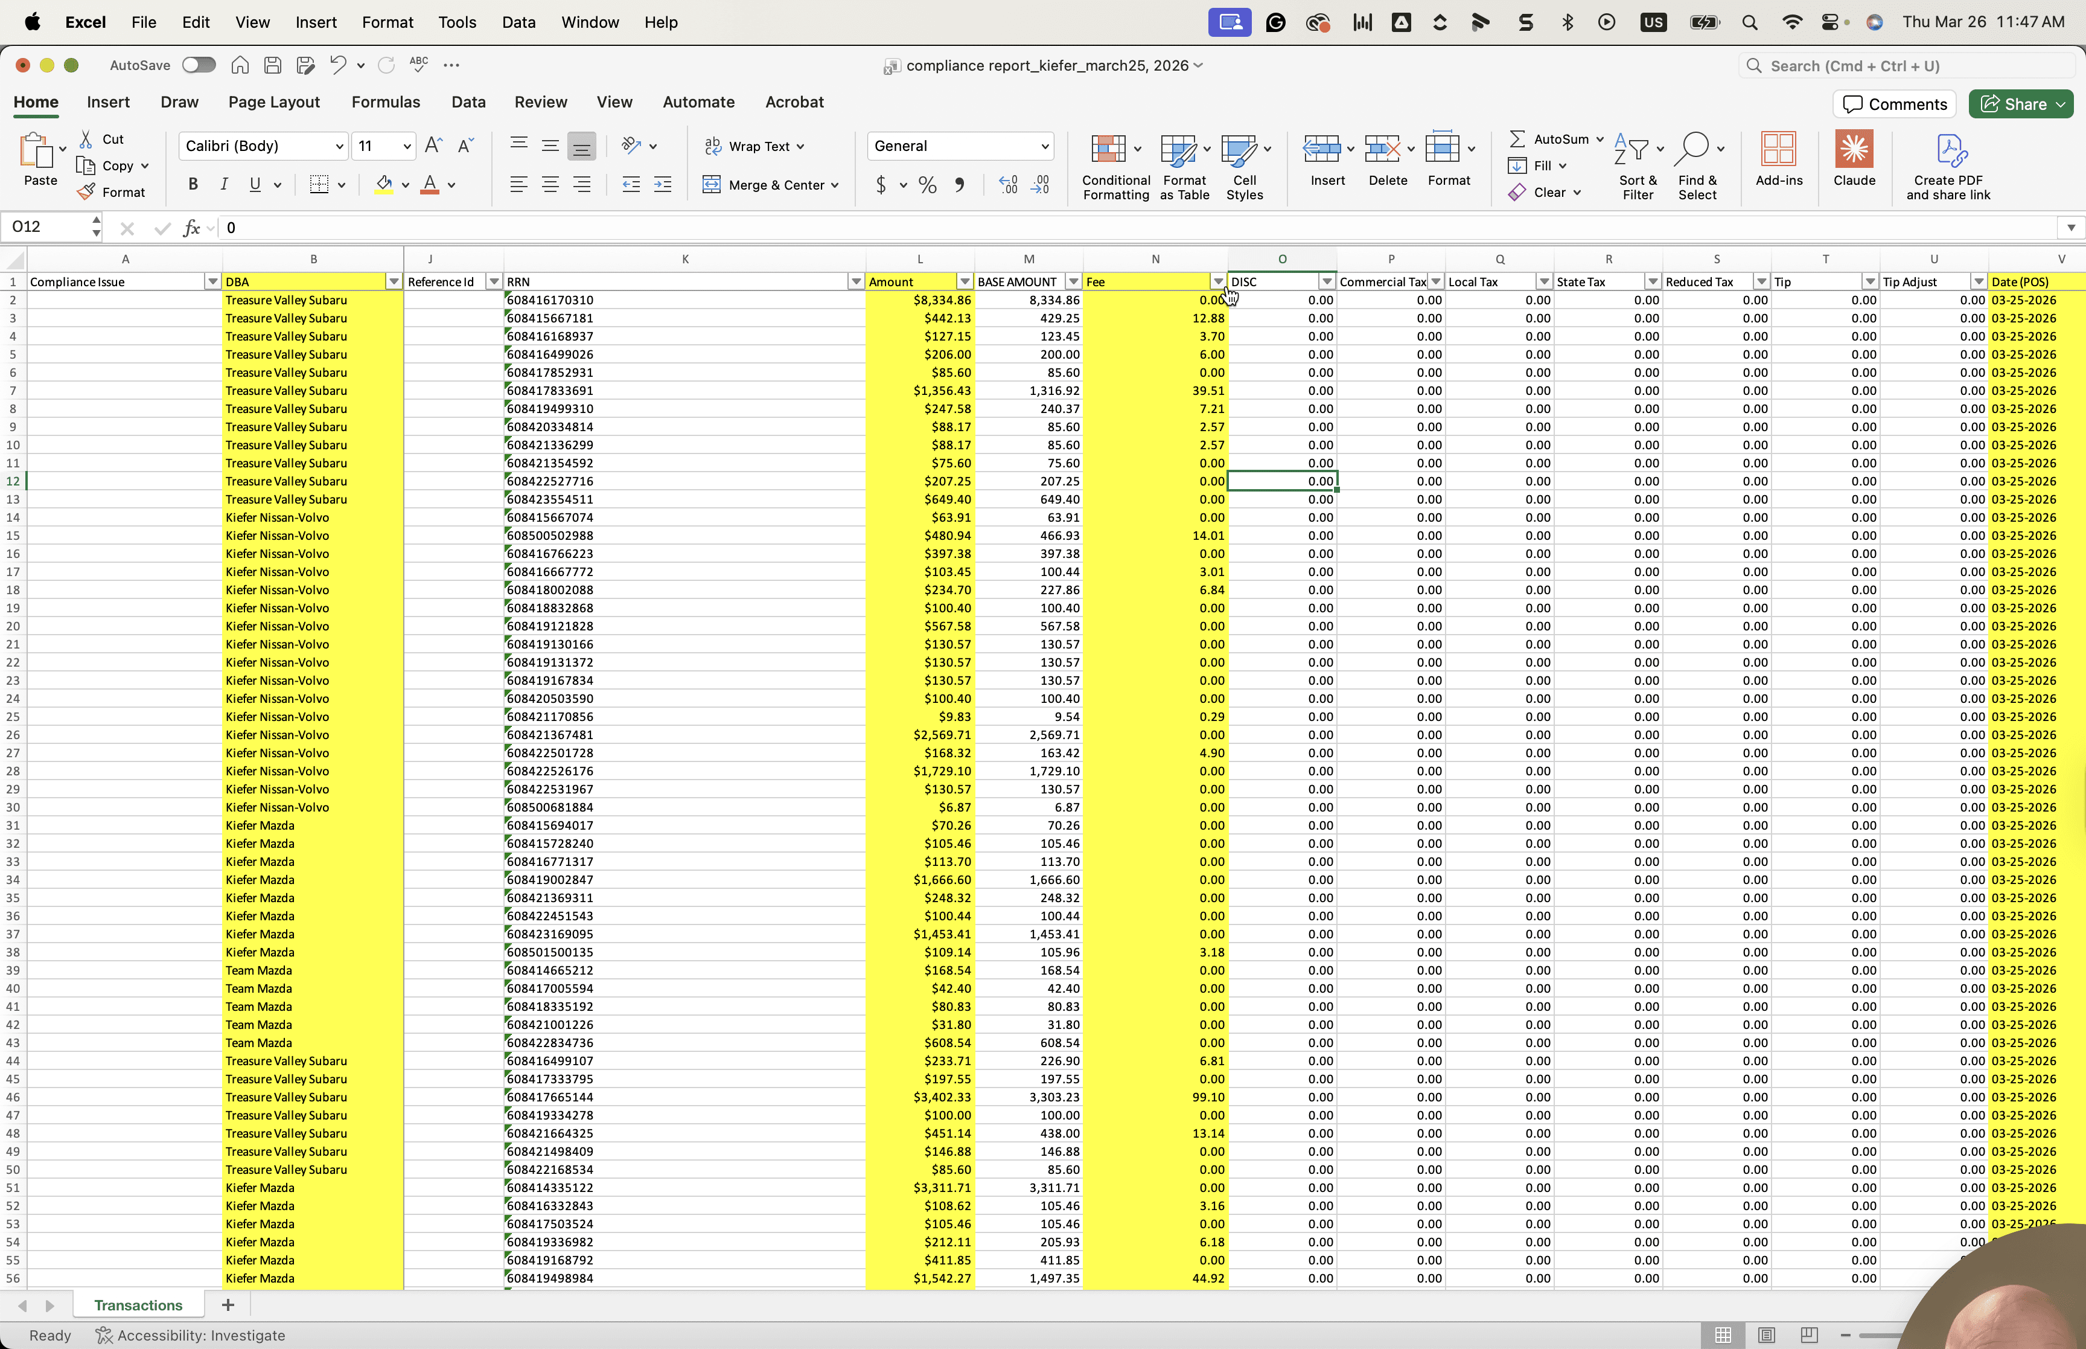Viewport: 2086px width, 1349px height.
Task: Select the Transactions sheet tab
Action: click(138, 1305)
